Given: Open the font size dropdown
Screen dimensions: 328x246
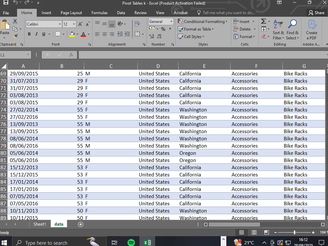Looking at the screenshot, I should (74, 24).
